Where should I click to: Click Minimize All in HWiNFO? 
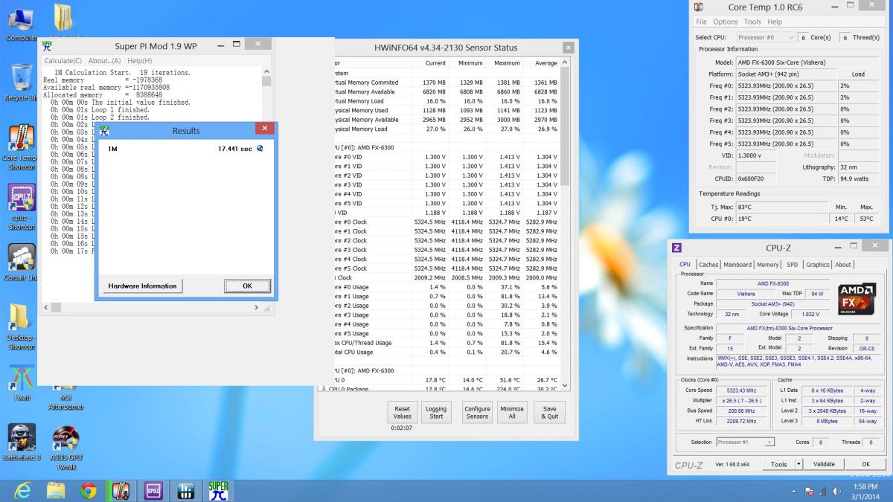(x=512, y=413)
